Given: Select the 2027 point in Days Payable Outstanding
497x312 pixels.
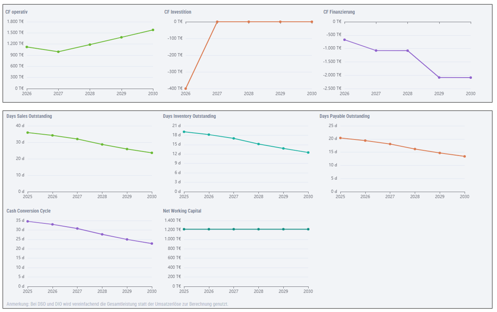Looking at the screenshot, I should pyautogui.click(x=390, y=144).
